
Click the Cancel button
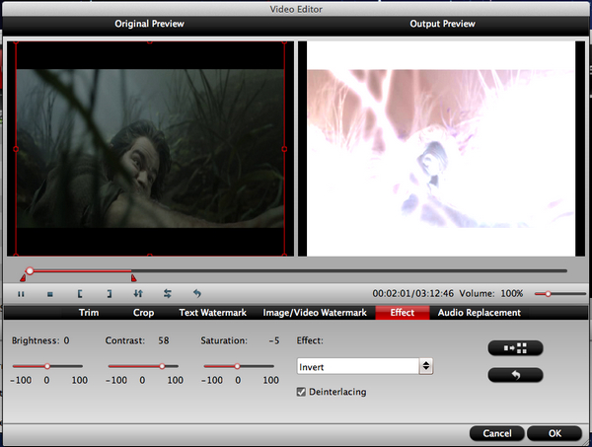coord(497,433)
